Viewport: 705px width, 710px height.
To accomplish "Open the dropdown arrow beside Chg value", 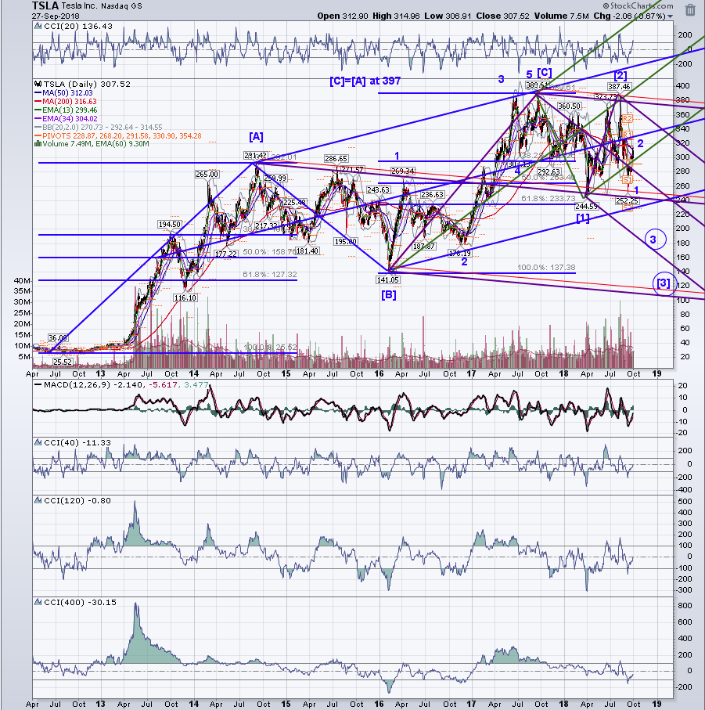I will tap(670, 16).
